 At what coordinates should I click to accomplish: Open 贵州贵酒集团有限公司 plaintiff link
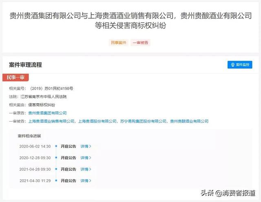click(x=47, y=113)
